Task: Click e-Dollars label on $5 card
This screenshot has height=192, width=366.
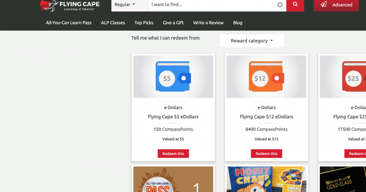Action: 173,108
